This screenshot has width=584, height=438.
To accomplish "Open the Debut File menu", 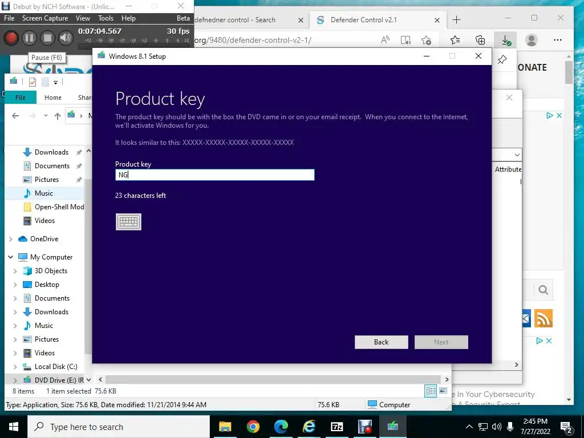I will tap(9, 18).
